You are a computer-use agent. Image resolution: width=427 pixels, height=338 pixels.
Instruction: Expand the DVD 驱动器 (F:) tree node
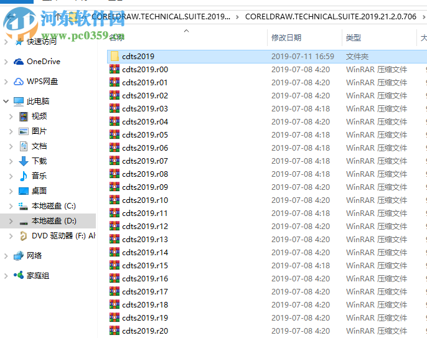tap(11, 236)
